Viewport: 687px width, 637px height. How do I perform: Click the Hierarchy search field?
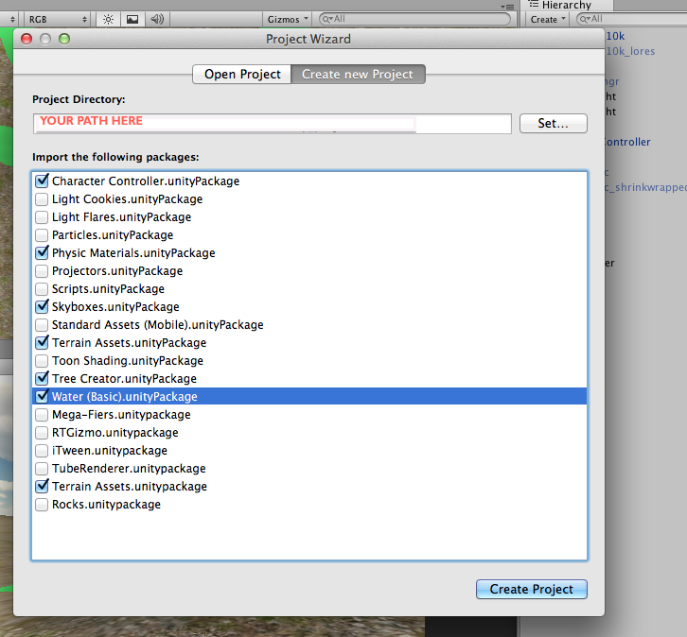tap(632, 19)
